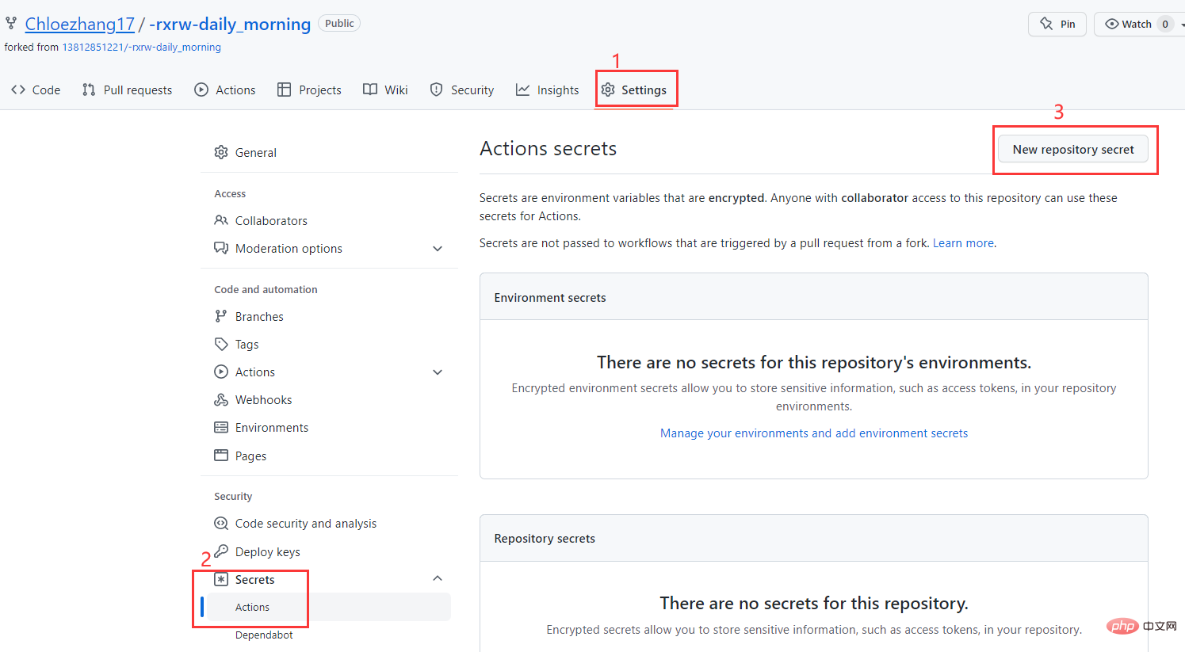Open the Wiki tab

click(386, 90)
